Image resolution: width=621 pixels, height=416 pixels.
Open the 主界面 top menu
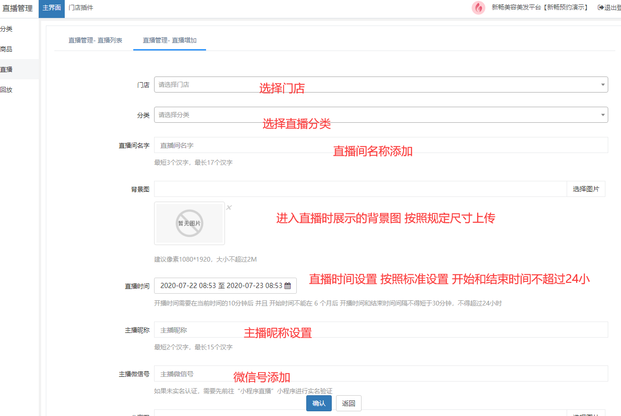click(52, 8)
